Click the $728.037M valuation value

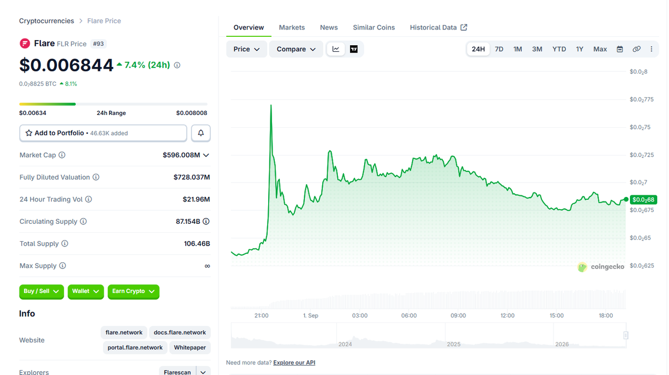point(191,177)
